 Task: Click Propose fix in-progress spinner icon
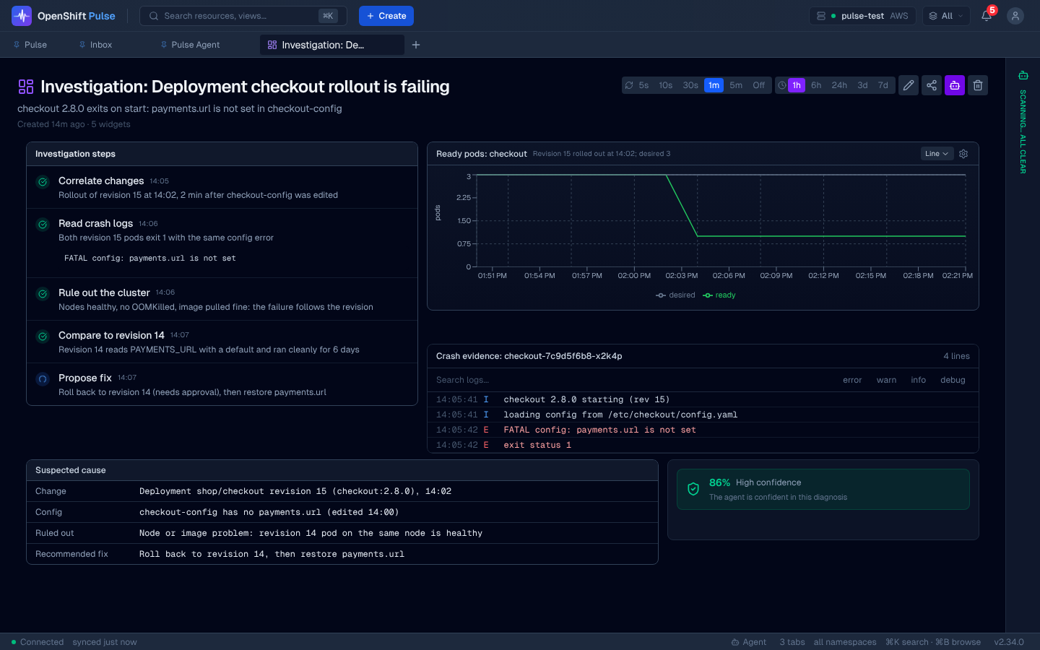click(x=43, y=379)
